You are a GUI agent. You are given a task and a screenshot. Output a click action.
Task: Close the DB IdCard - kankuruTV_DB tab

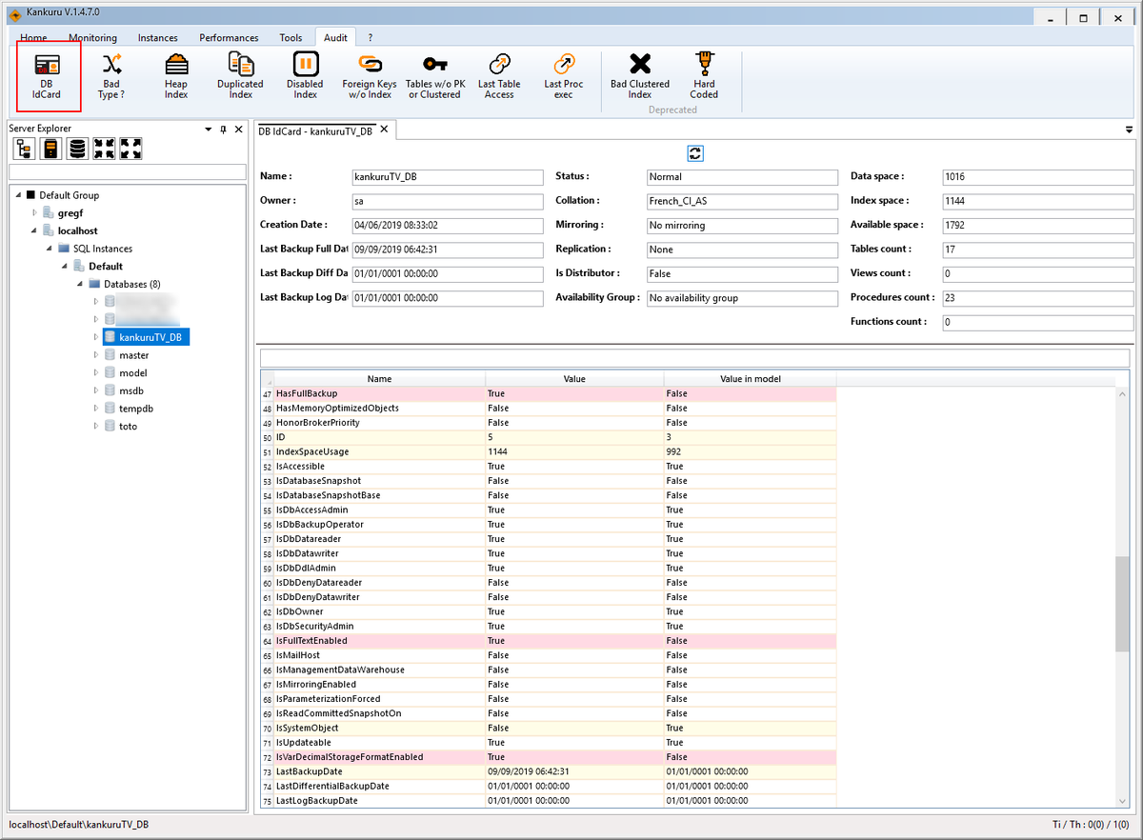coord(384,130)
